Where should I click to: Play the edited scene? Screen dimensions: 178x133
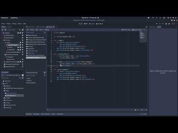[166, 24]
